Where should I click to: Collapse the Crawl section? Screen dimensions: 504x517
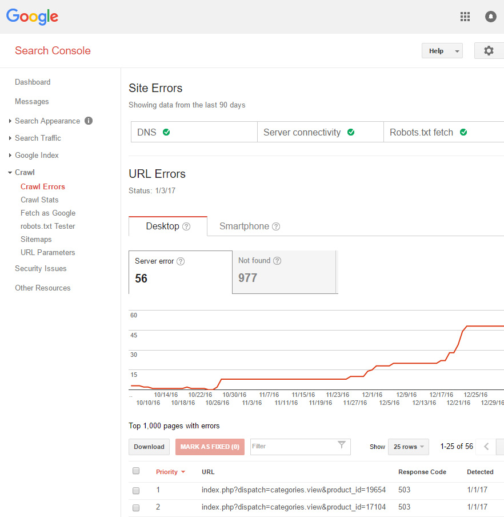[x=10, y=173]
